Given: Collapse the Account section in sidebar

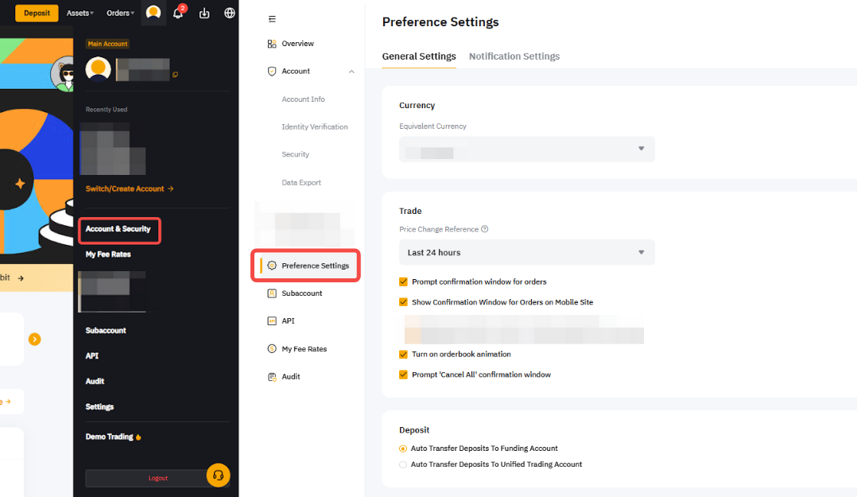Looking at the screenshot, I should point(351,72).
